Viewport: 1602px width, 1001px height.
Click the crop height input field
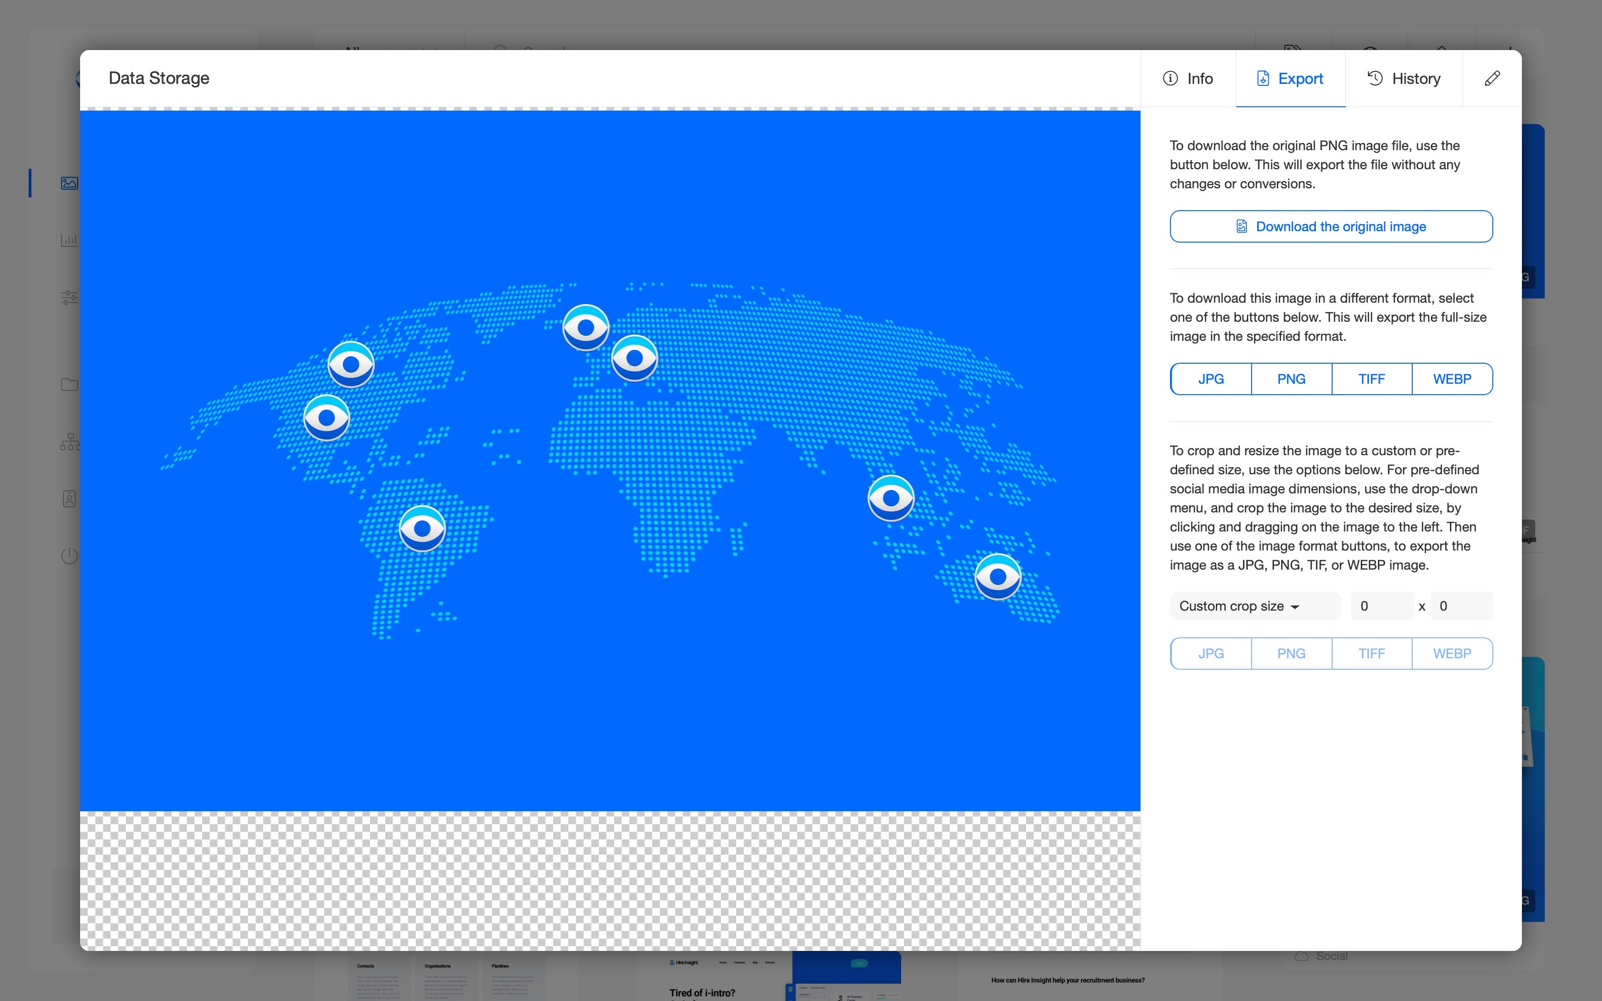(1461, 606)
